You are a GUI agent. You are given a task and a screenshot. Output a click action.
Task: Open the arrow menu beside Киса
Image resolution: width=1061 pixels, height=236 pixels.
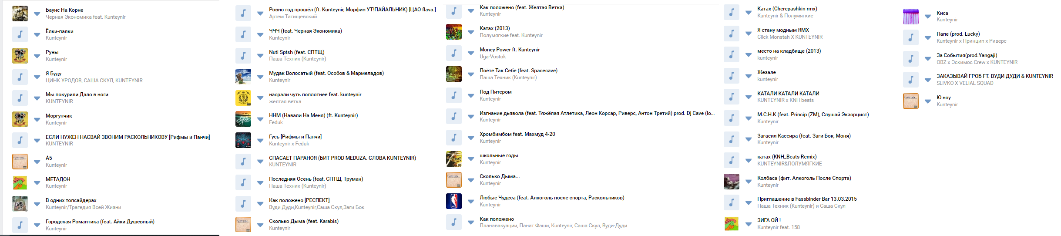point(928,17)
